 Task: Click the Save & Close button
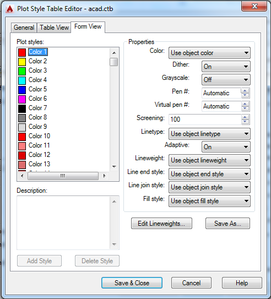(132, 283)
